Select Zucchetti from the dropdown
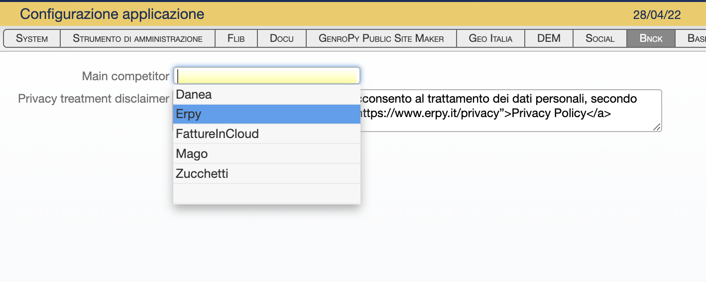The image size is (706, 282). pos(266,174)
